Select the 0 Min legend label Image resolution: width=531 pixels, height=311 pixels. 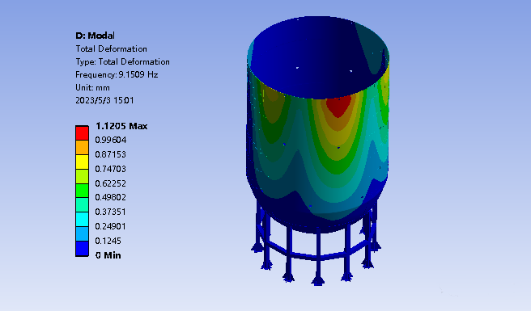pyautogui.click(x=108, y=255)
